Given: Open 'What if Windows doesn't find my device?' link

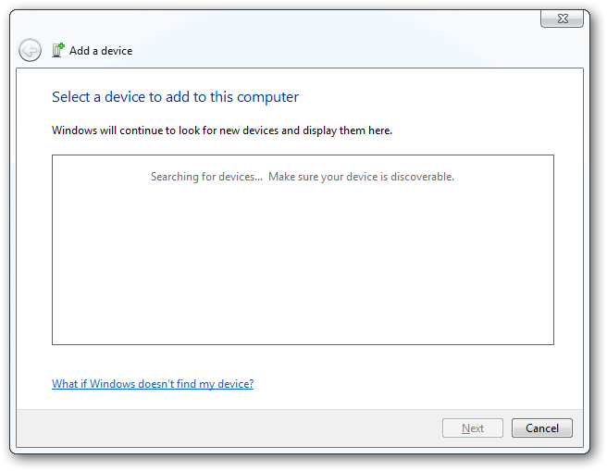Looking at the screenshot, I should coord(153,384).
